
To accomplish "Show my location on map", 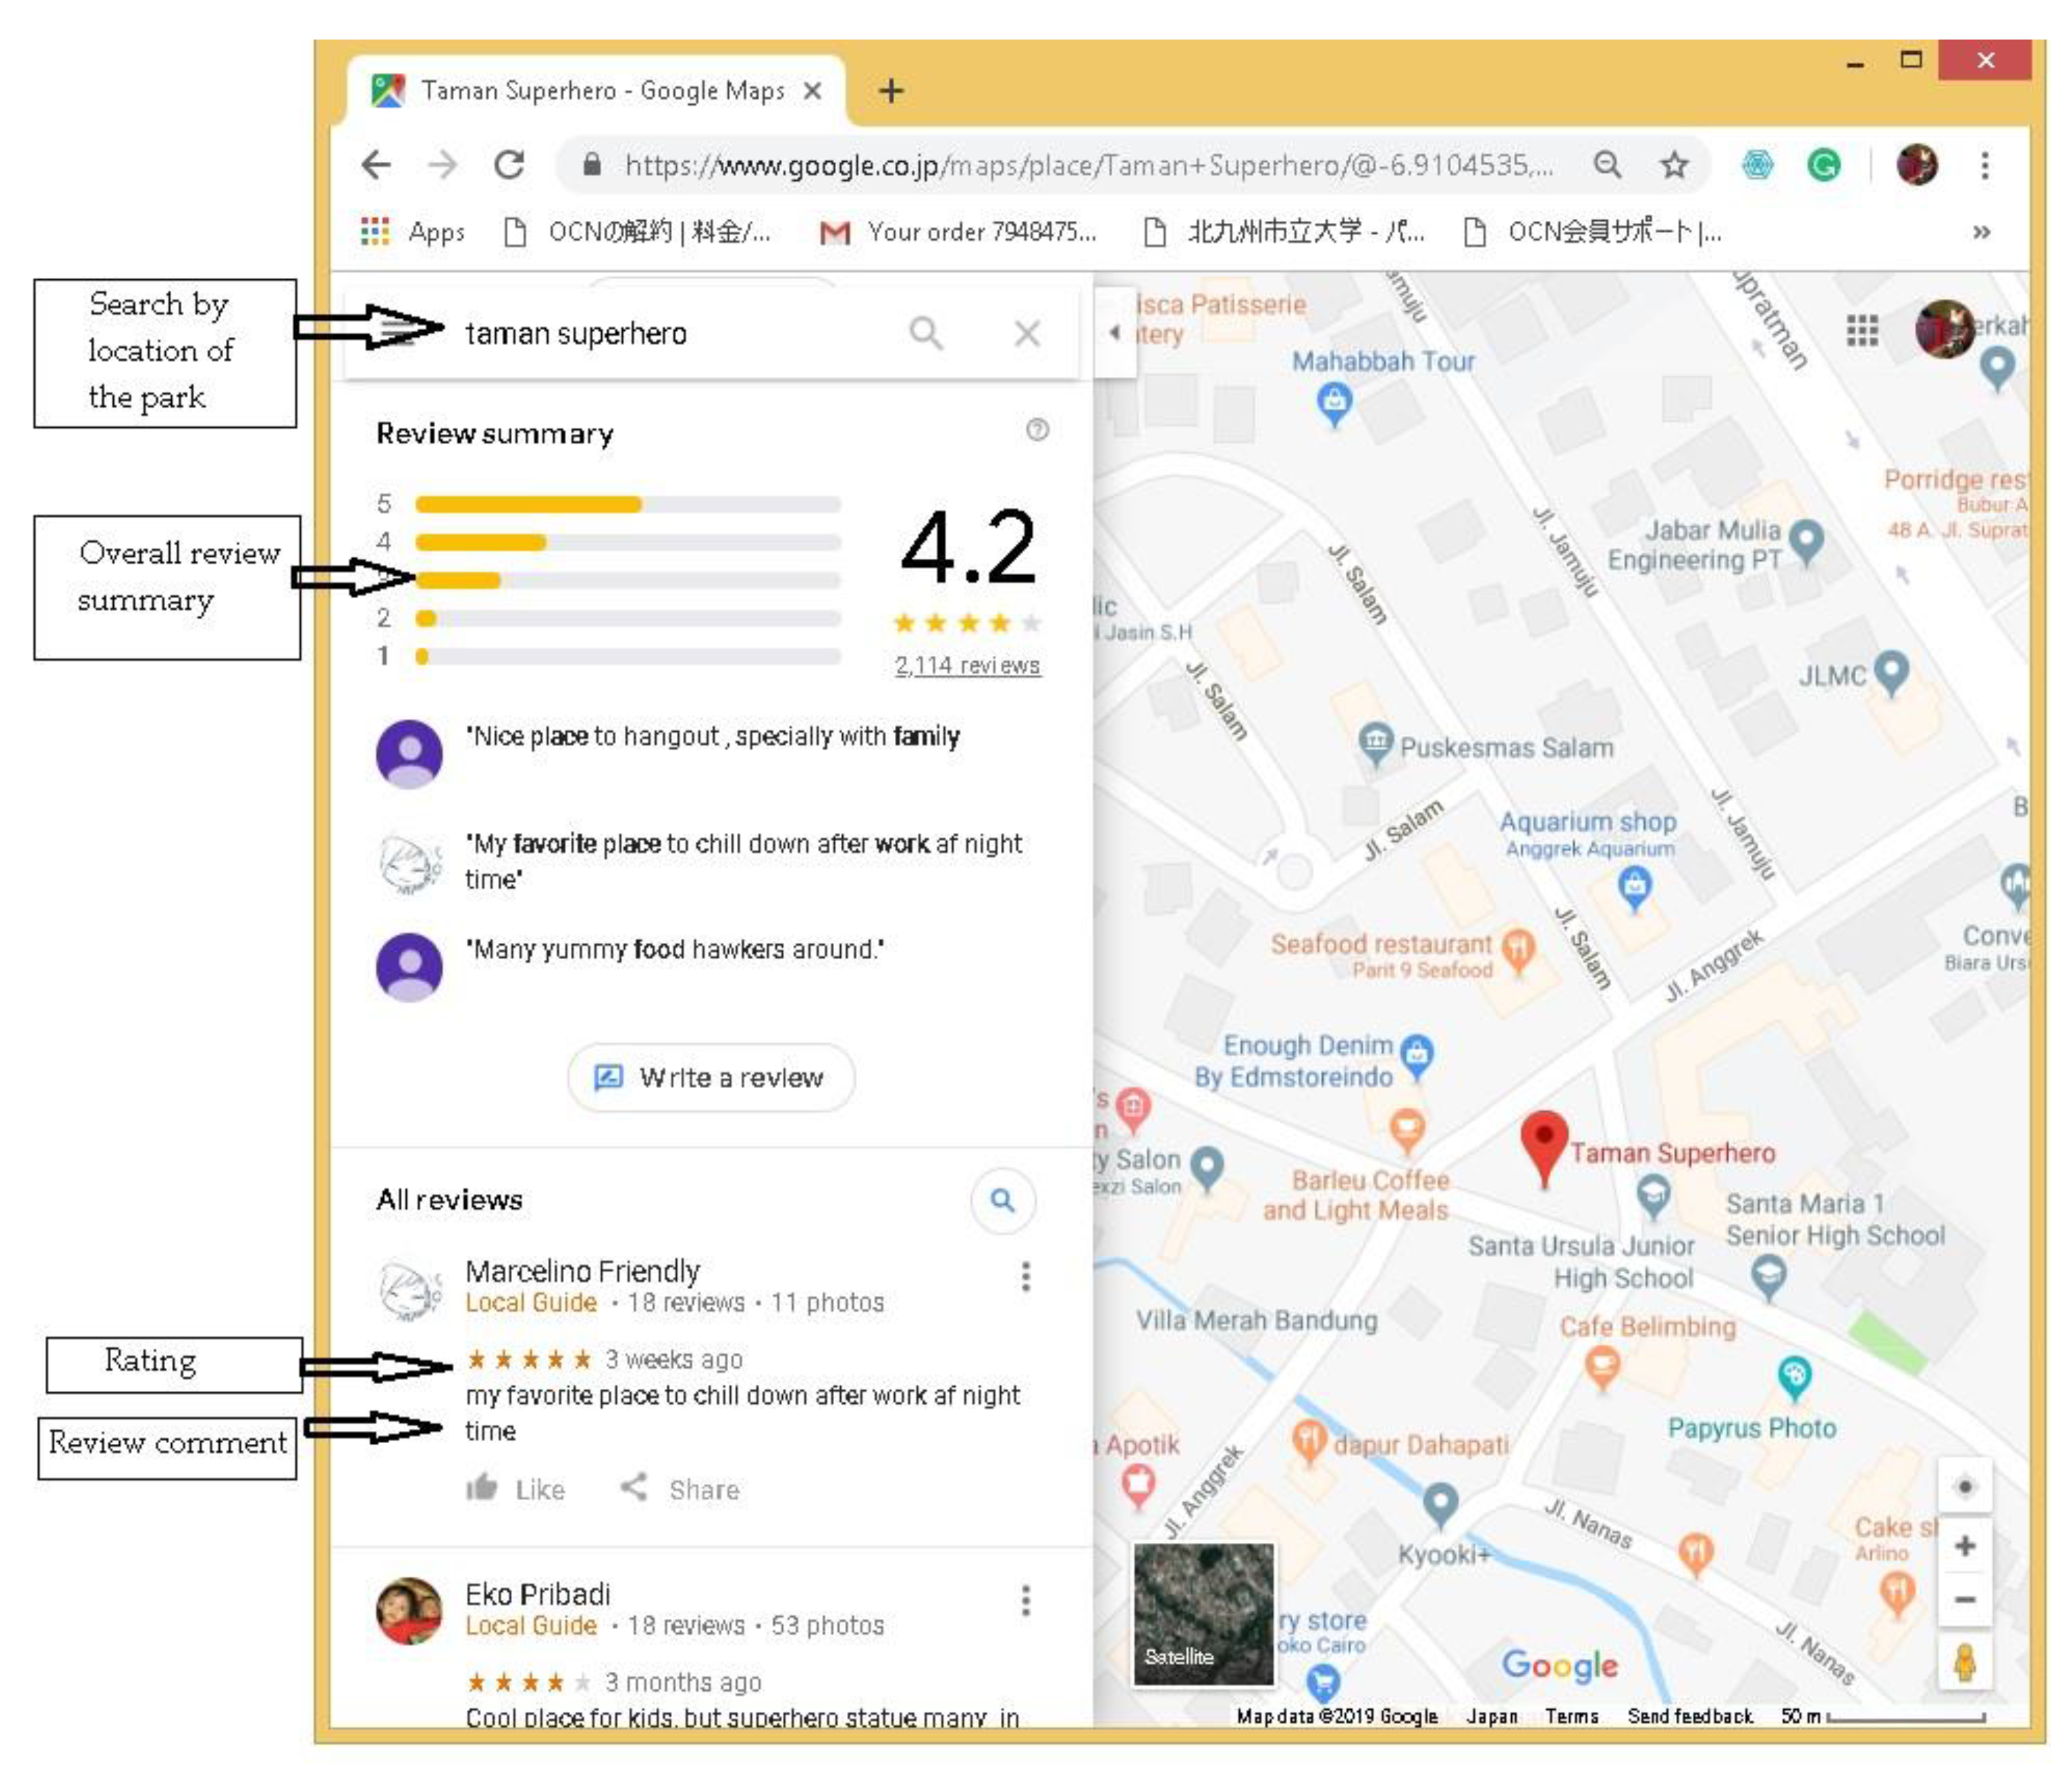I will pyautogui.click(x=1964, y=1486).
